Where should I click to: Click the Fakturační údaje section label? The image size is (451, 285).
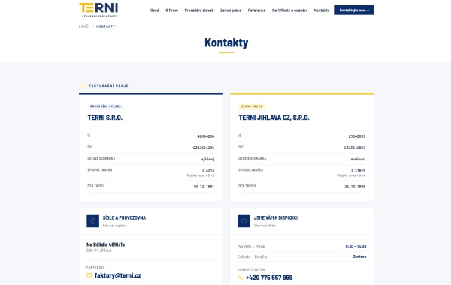tap(109, 85)
